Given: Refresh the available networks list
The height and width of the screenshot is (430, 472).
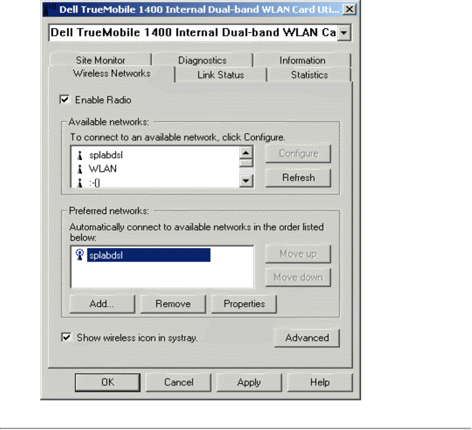Looking at the screenshot, I should click(298, 178).
